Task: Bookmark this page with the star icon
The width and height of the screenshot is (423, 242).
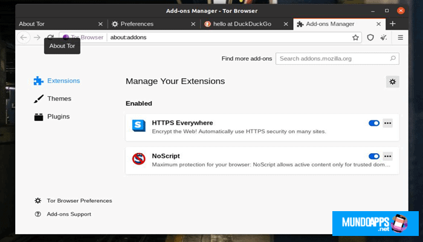Action: pyautogui.click(x=355, y=38)
